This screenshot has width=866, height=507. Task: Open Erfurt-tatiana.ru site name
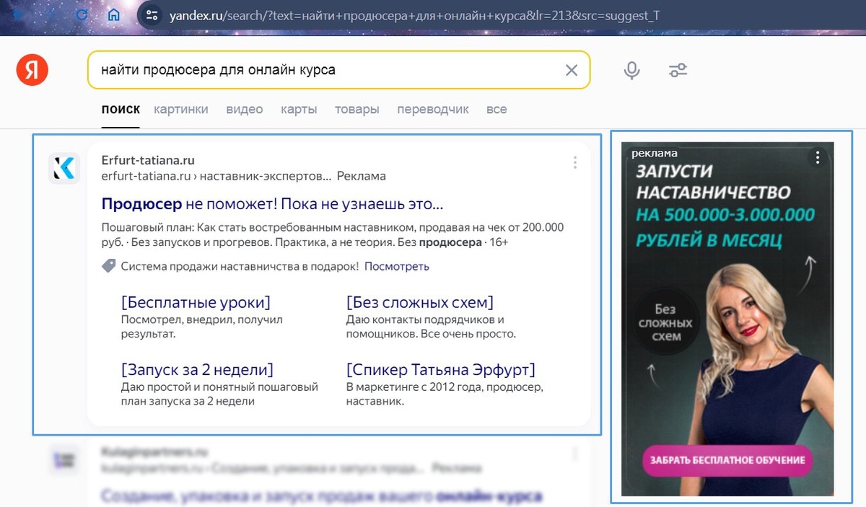pos(148,160)
